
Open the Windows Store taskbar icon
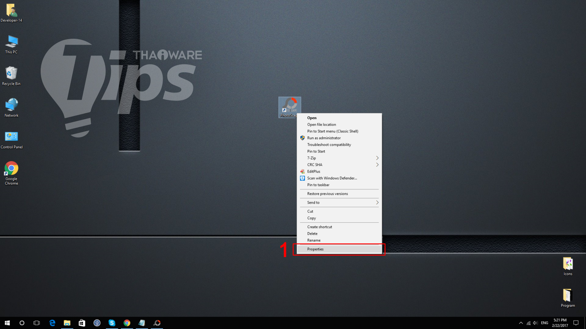pyautogui.click(x=82, y=323)
